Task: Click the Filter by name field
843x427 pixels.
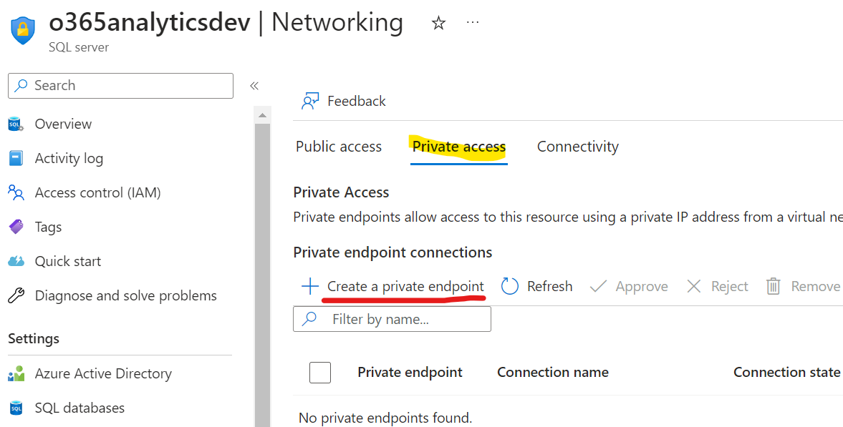Action: coord(392,319)
